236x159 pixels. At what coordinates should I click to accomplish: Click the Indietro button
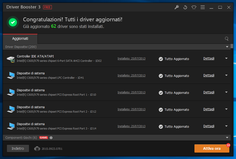[18, 148]
